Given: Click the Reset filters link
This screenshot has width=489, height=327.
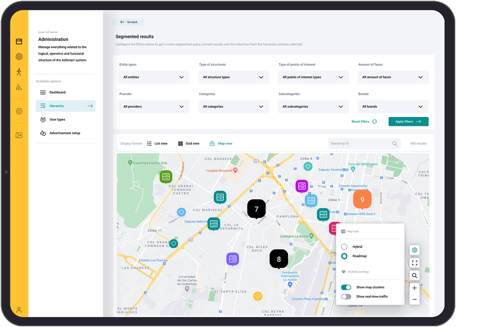Looking at the screenshot, I should pos(364,121).
